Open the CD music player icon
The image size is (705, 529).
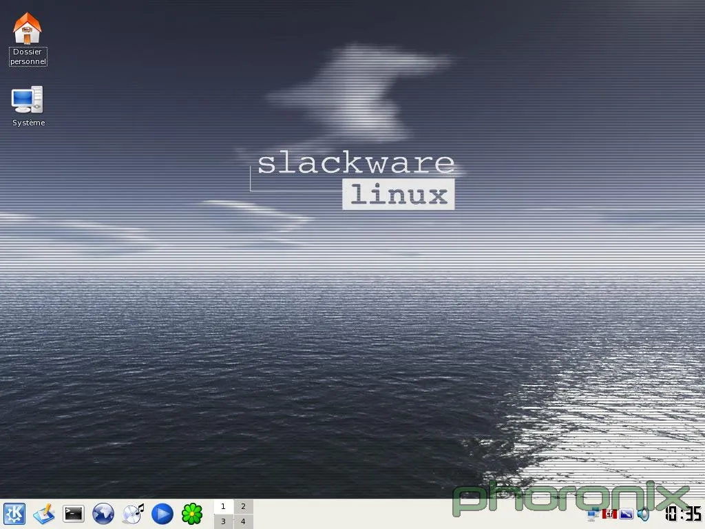click(133, 514)
